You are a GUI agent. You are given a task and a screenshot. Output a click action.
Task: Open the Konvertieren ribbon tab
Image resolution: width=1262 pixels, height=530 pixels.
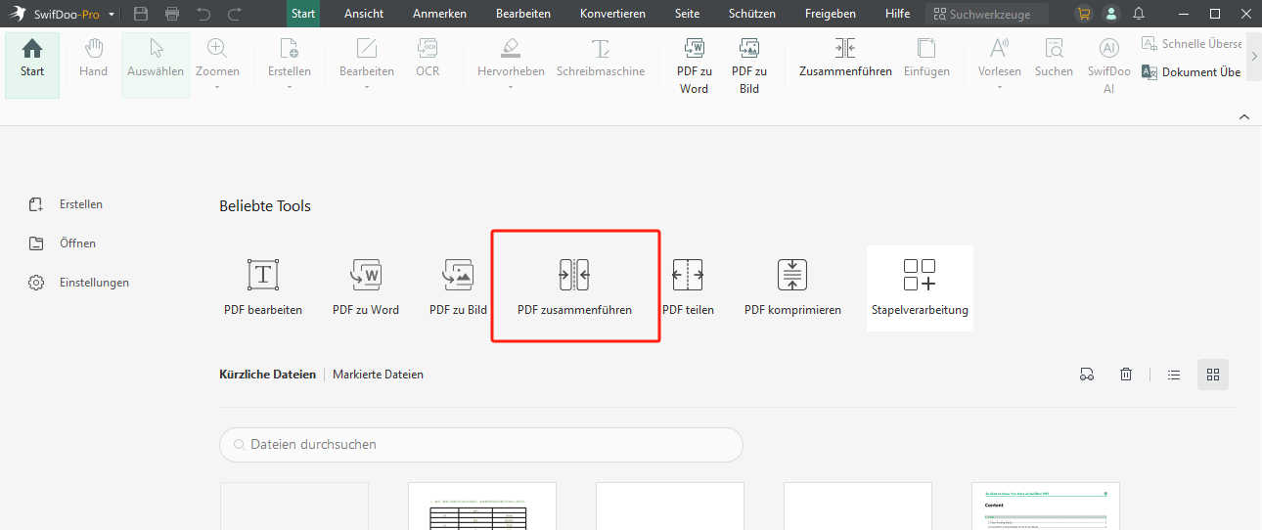(612, 14)
